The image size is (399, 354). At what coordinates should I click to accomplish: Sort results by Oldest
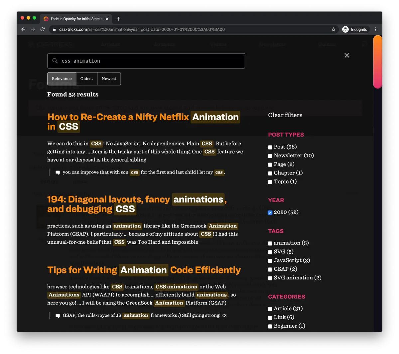click(87, 79)
